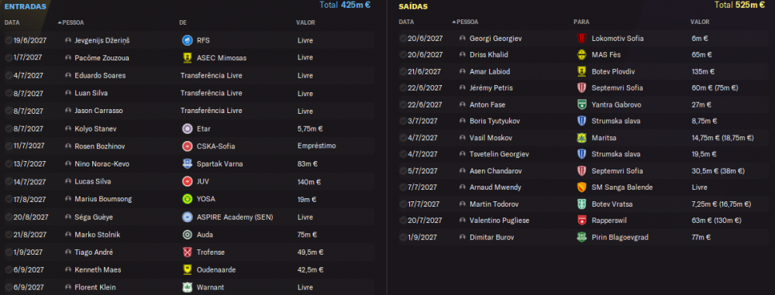Click the 7,25m € (16,75m €) value
The height and width of the screenshot is (295, 775).
click(721, 204)
